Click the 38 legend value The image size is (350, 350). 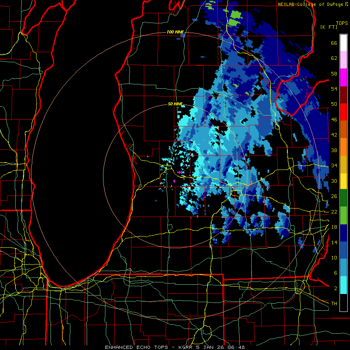pos(334,150)
